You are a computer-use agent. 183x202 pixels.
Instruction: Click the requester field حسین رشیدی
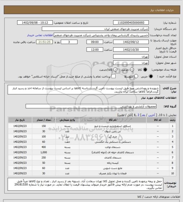[x=101, y=35]
